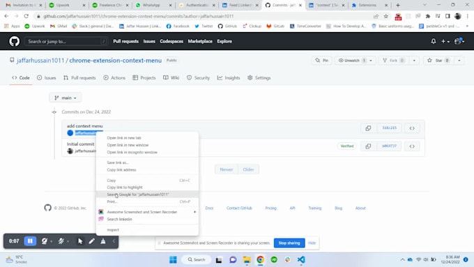
Task: Select the pen annotation tool in recorder bar
Action: (91, 241)
